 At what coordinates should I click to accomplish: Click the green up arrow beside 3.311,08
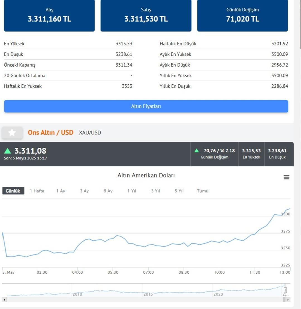click(8, 151)
